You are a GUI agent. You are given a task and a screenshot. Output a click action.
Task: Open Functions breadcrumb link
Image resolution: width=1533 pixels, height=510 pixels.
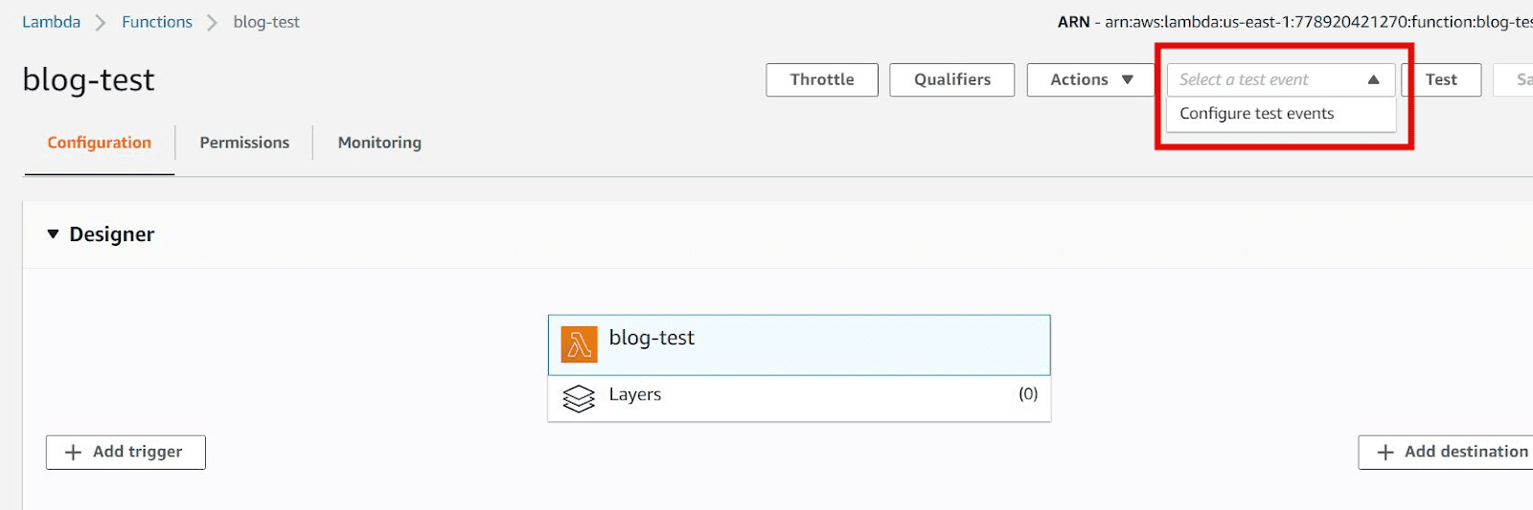[157, 22]
